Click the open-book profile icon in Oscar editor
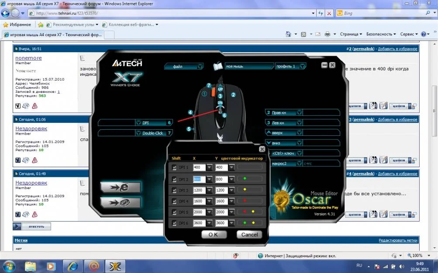This screenshot has width=438, height=273. [x=218, y=66]
